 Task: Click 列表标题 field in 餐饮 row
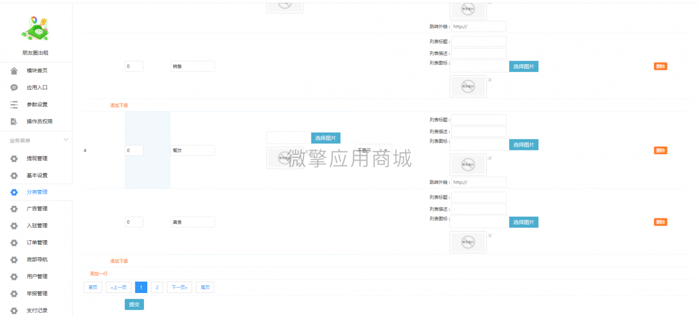479,119
